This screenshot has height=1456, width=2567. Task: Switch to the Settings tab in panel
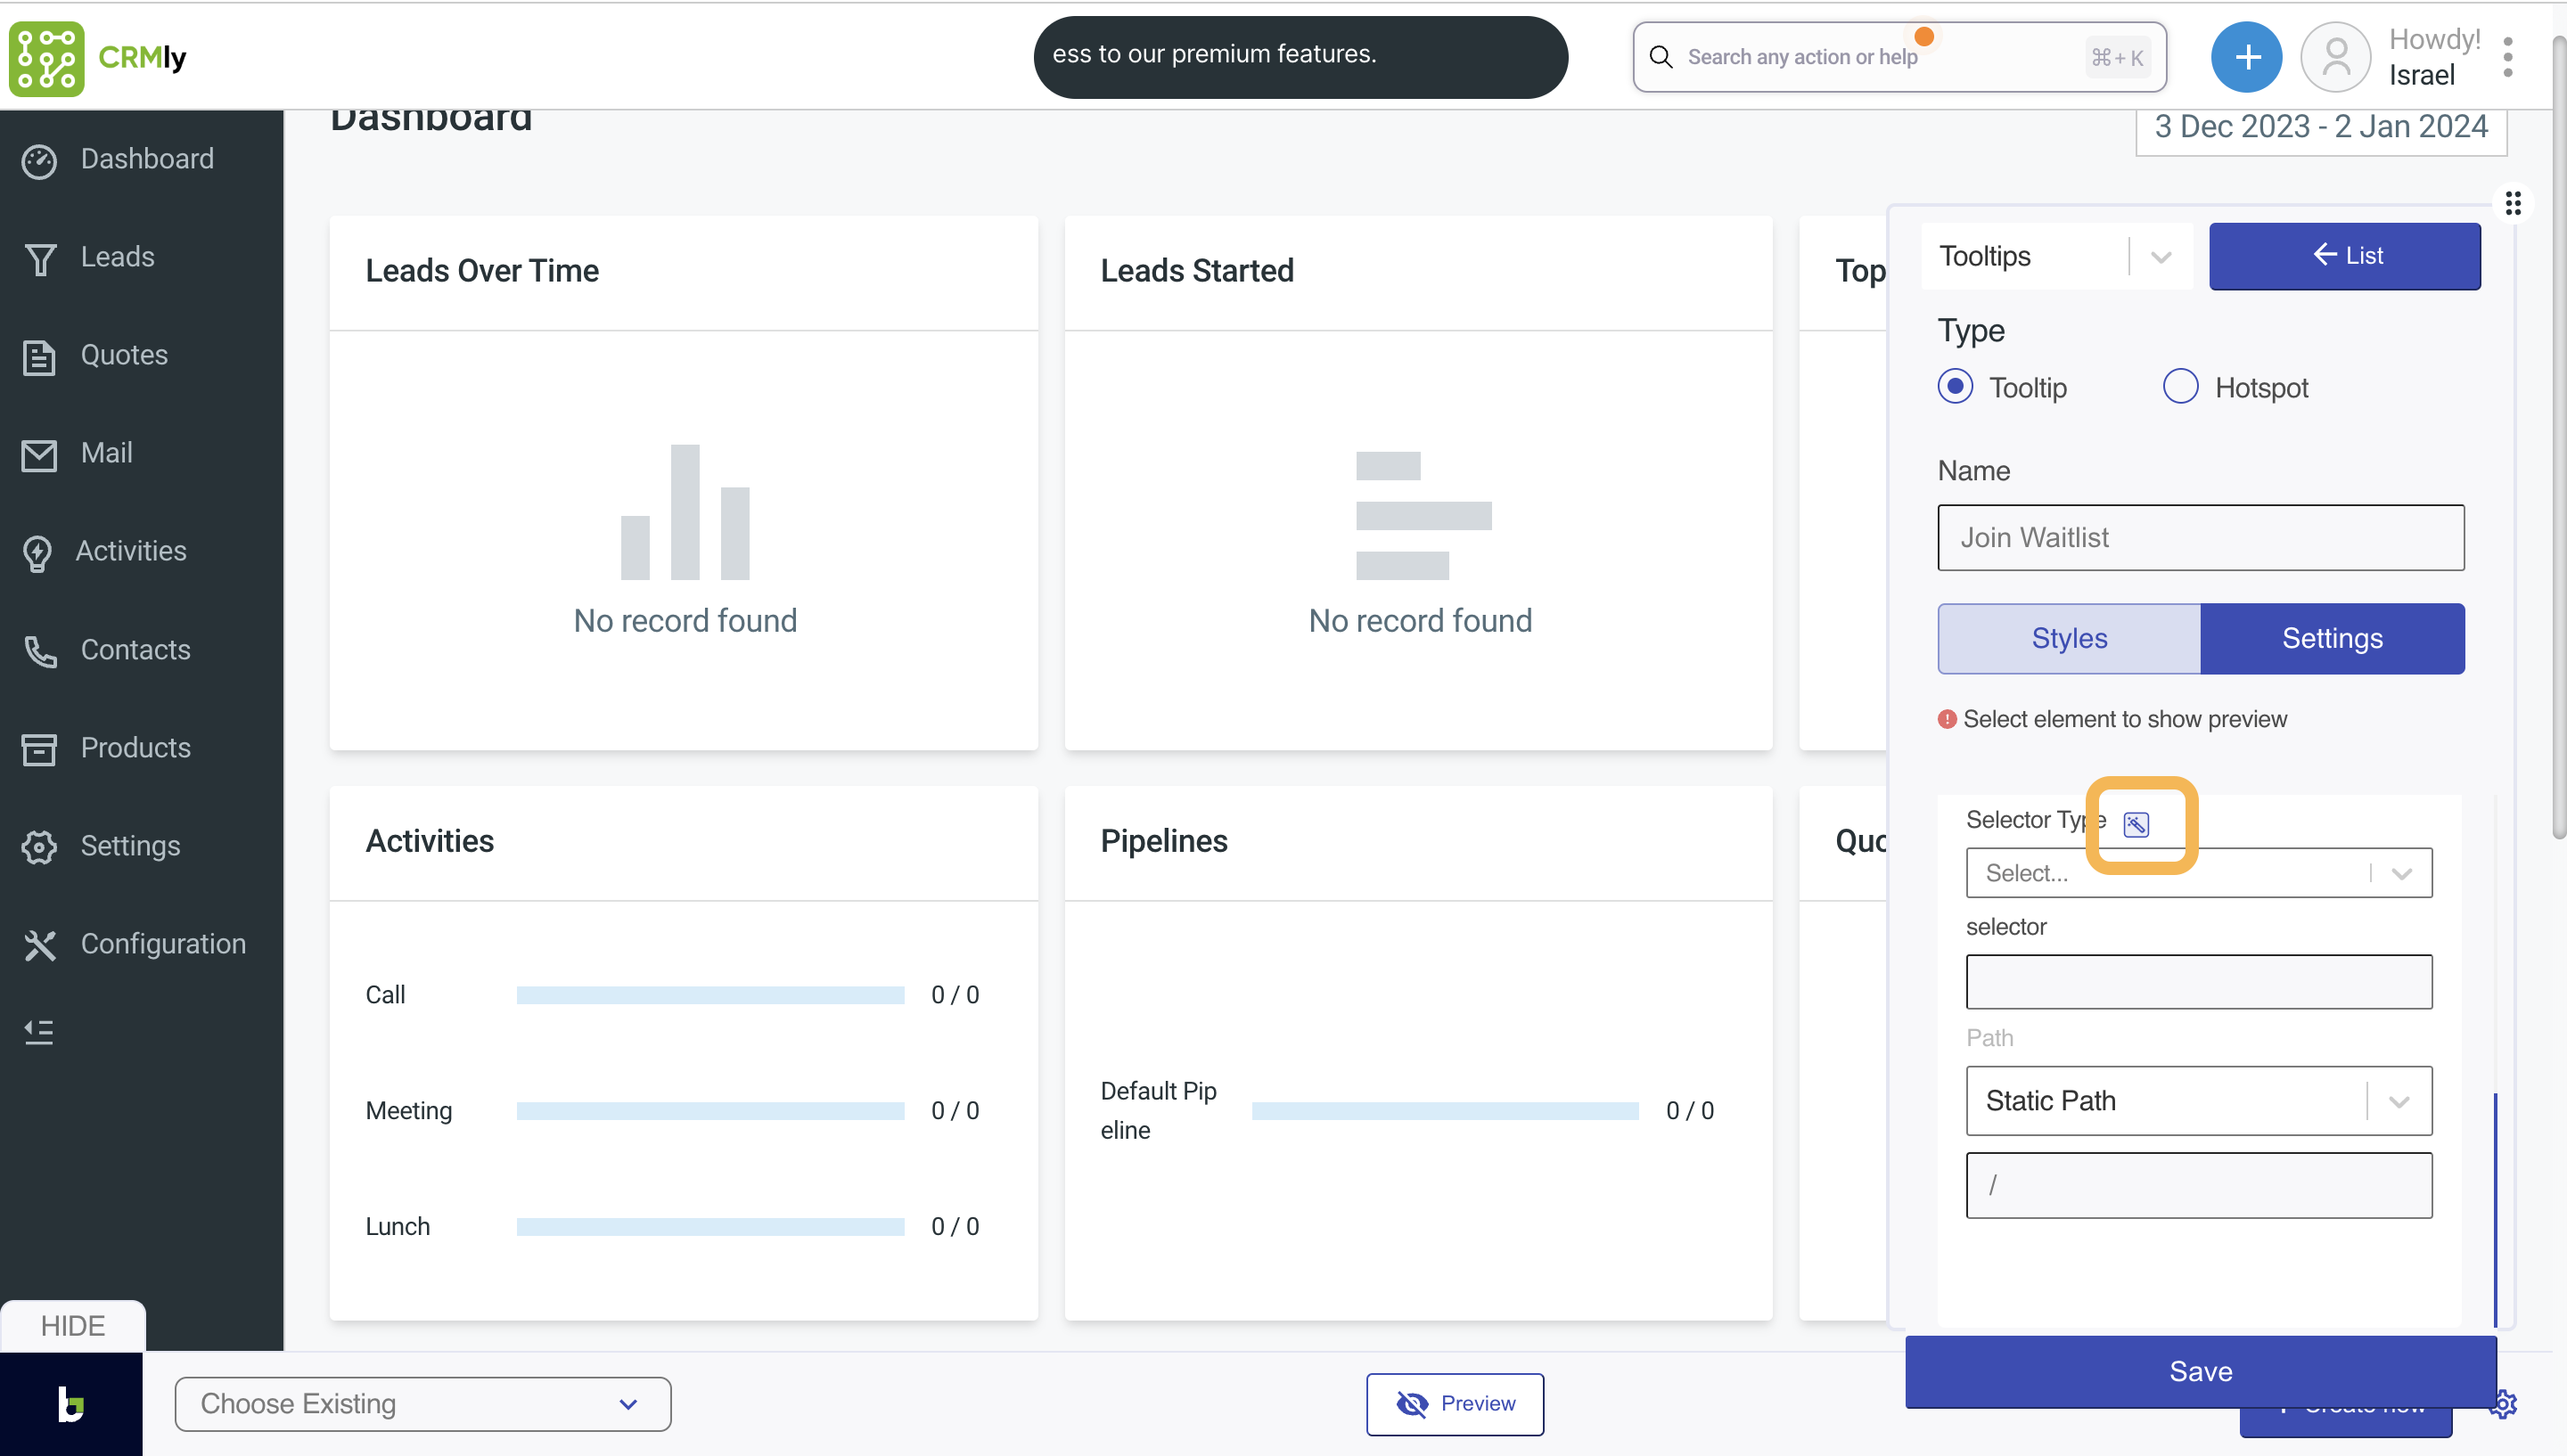click(2331, 638)
